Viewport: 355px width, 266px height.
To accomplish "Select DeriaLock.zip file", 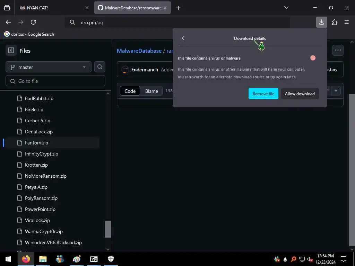I will (x=39, y=132).
